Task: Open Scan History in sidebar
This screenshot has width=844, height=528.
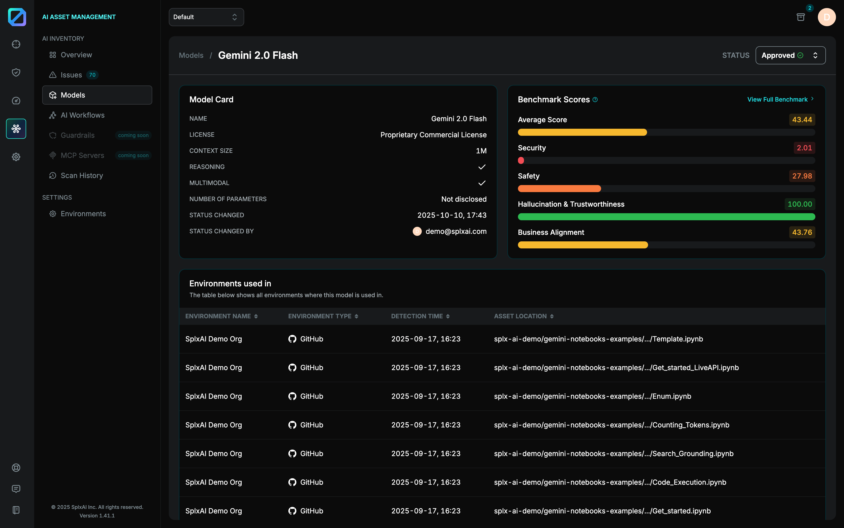Action: pos(82,176)
